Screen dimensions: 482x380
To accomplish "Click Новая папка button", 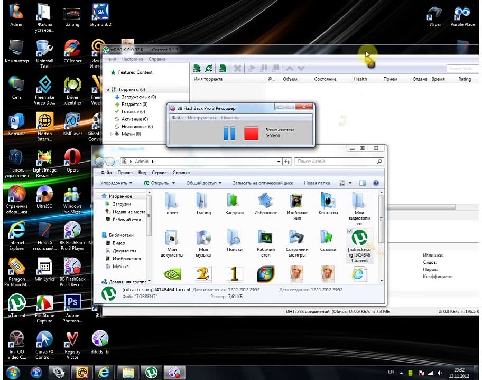I will point(317,183).
